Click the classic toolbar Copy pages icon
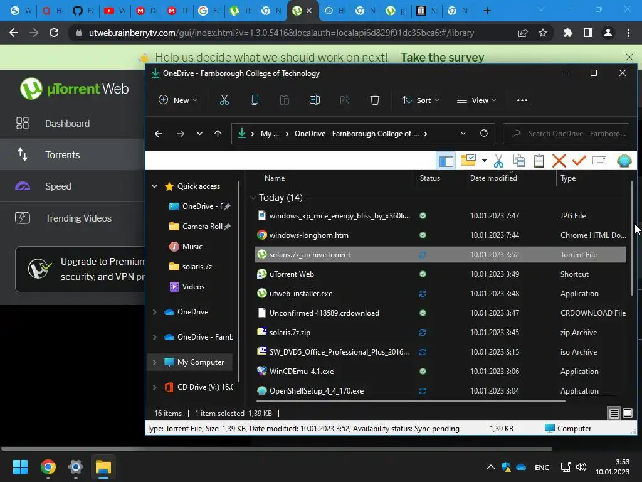642x482 pixels. [518, 161]
